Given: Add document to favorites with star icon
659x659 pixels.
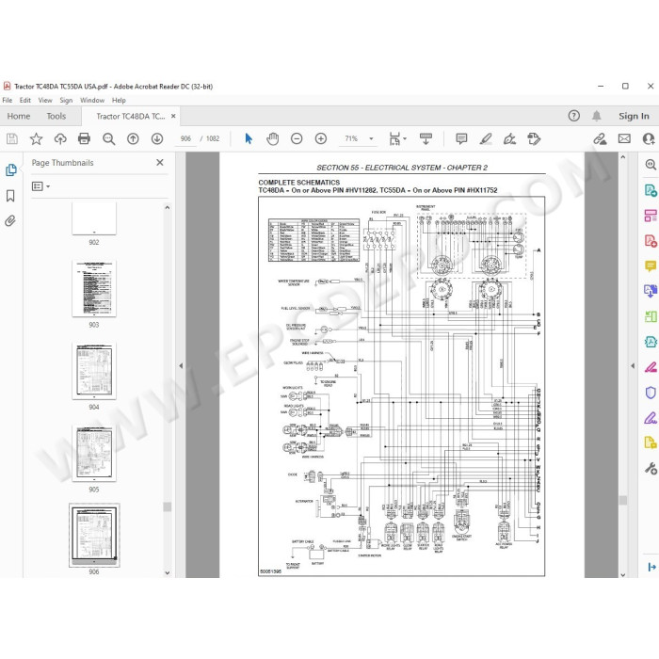Looking at the screenshot, I should (36, 138).
